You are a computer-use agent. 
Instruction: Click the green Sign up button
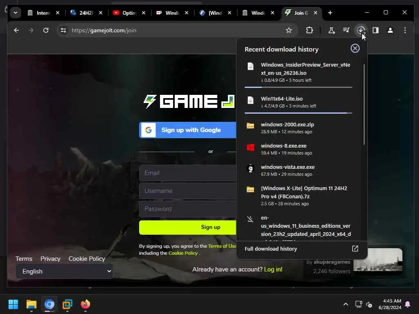[187, 227]
